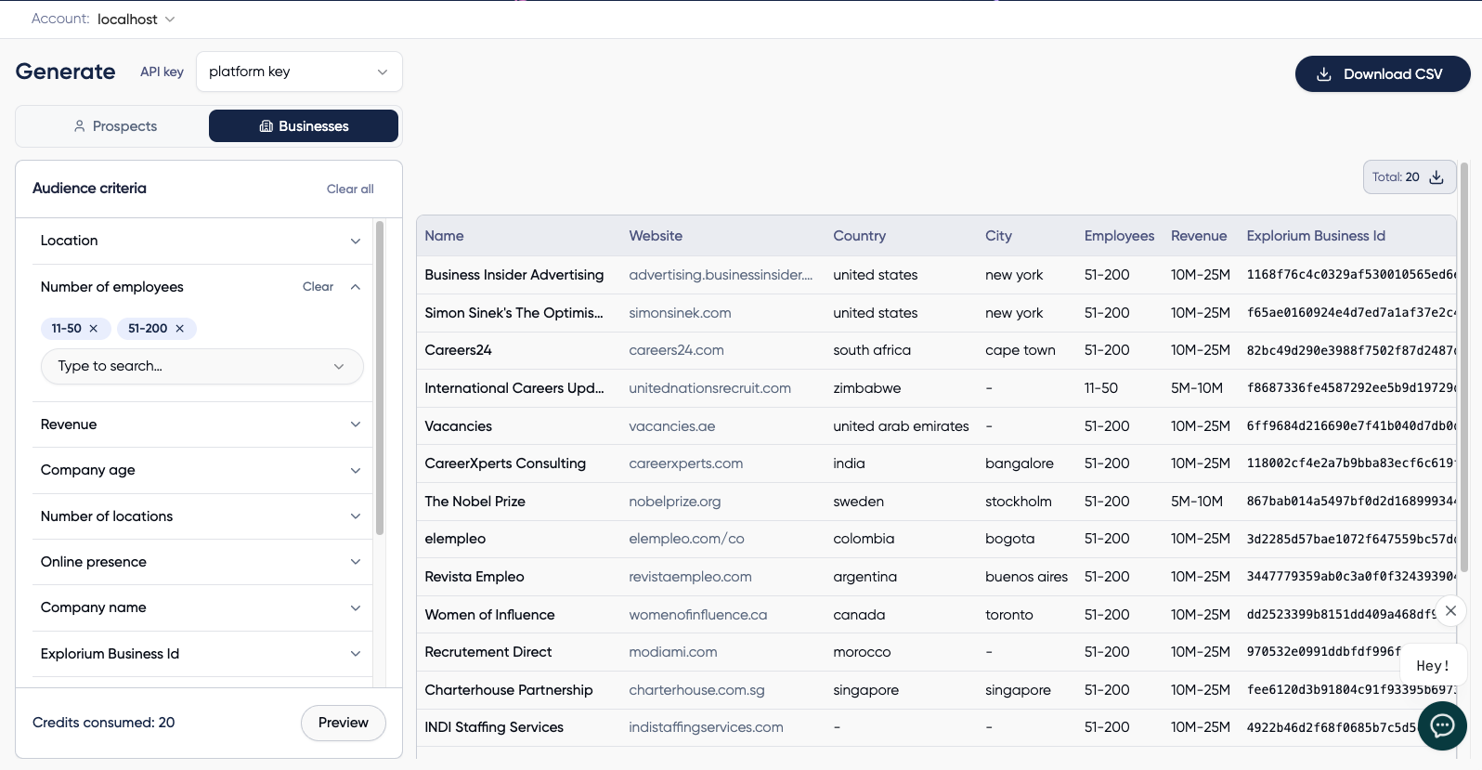Open the charterhouse.com.sg link
Image resolution: width=1482 pixels, height=770 pixels.
tap(696, 690)
